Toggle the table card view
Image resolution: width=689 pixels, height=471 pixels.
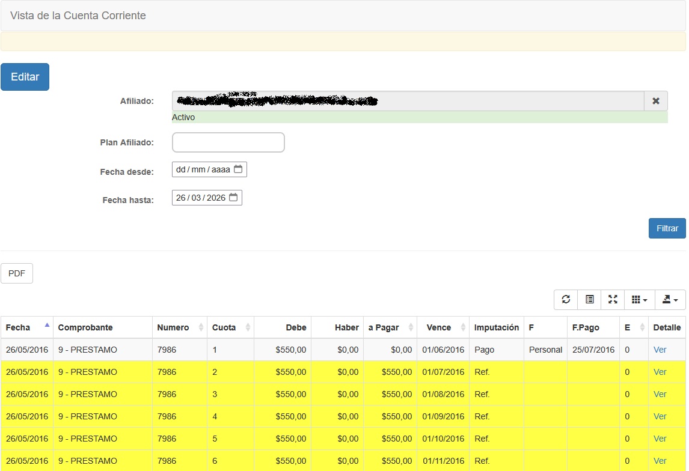click(589, 300)
